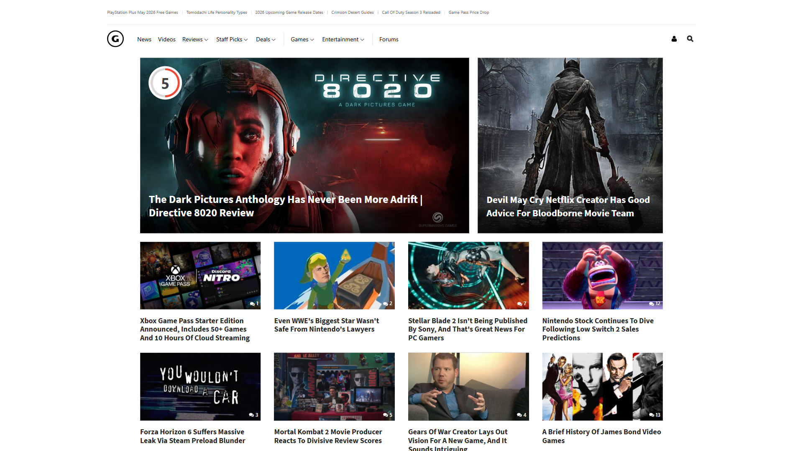Viewport: 803px width, 451px height.
Task: Click the Stellar Blade artwork thumbnail
Action: (x=468, y=276)
